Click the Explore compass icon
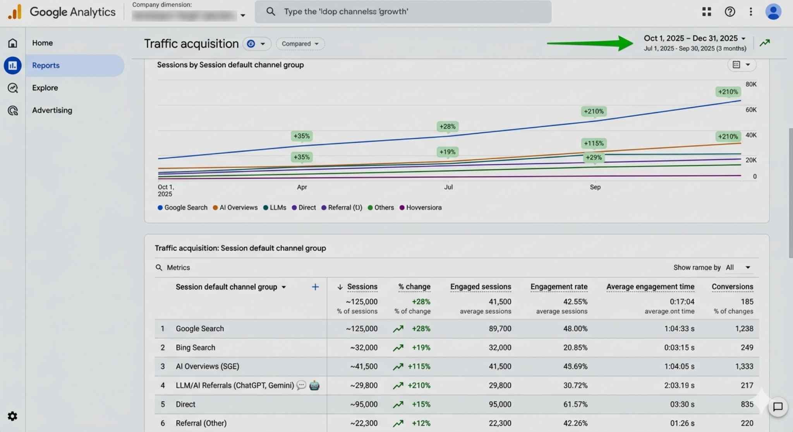Screen dimensions: 793x432 (13, 88)
